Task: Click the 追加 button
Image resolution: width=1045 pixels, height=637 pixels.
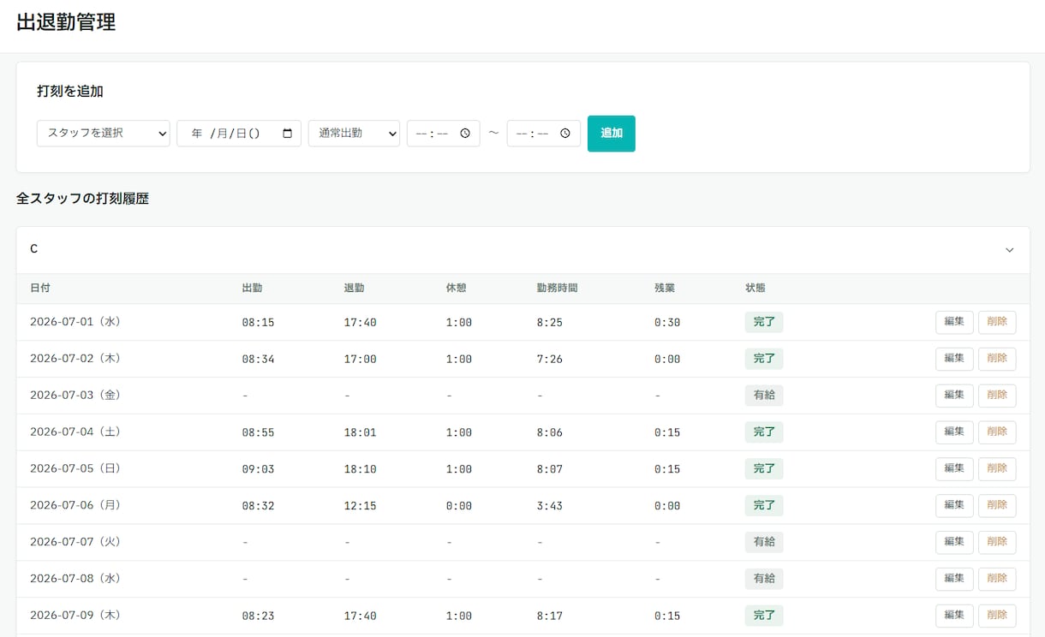Action: pyautogui.click(x=612, y=134)
